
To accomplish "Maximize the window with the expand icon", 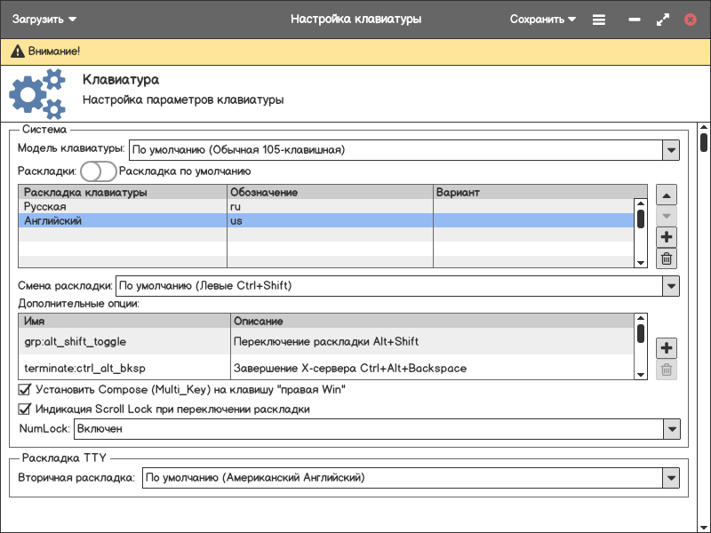I will pyautogui.click(x=662, y=20).
